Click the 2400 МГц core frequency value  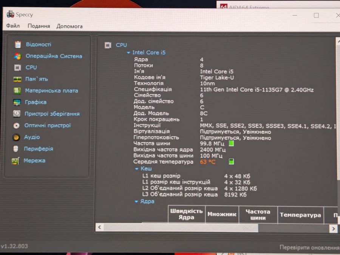[x=213, y=150]
